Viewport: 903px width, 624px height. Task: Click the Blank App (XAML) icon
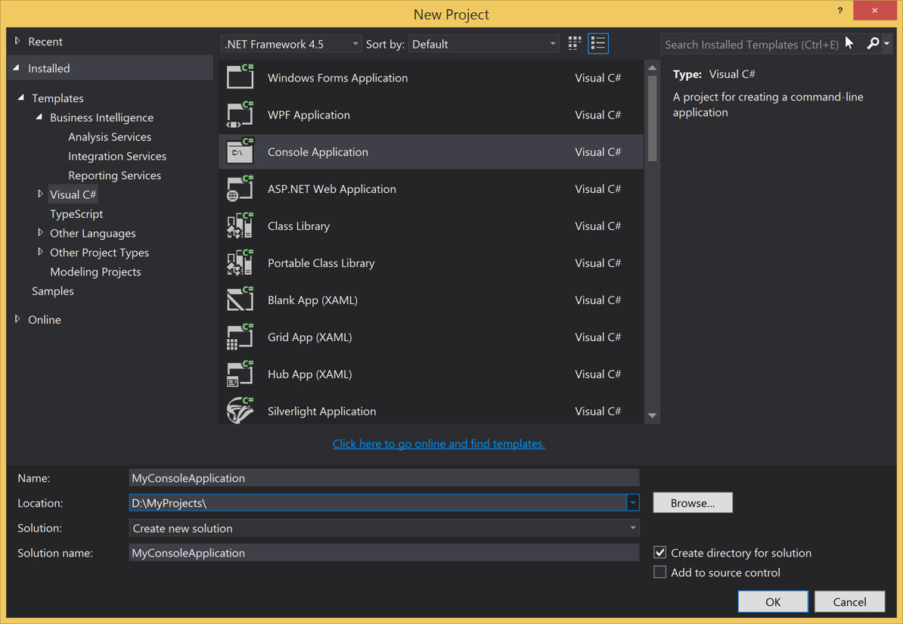240,300
